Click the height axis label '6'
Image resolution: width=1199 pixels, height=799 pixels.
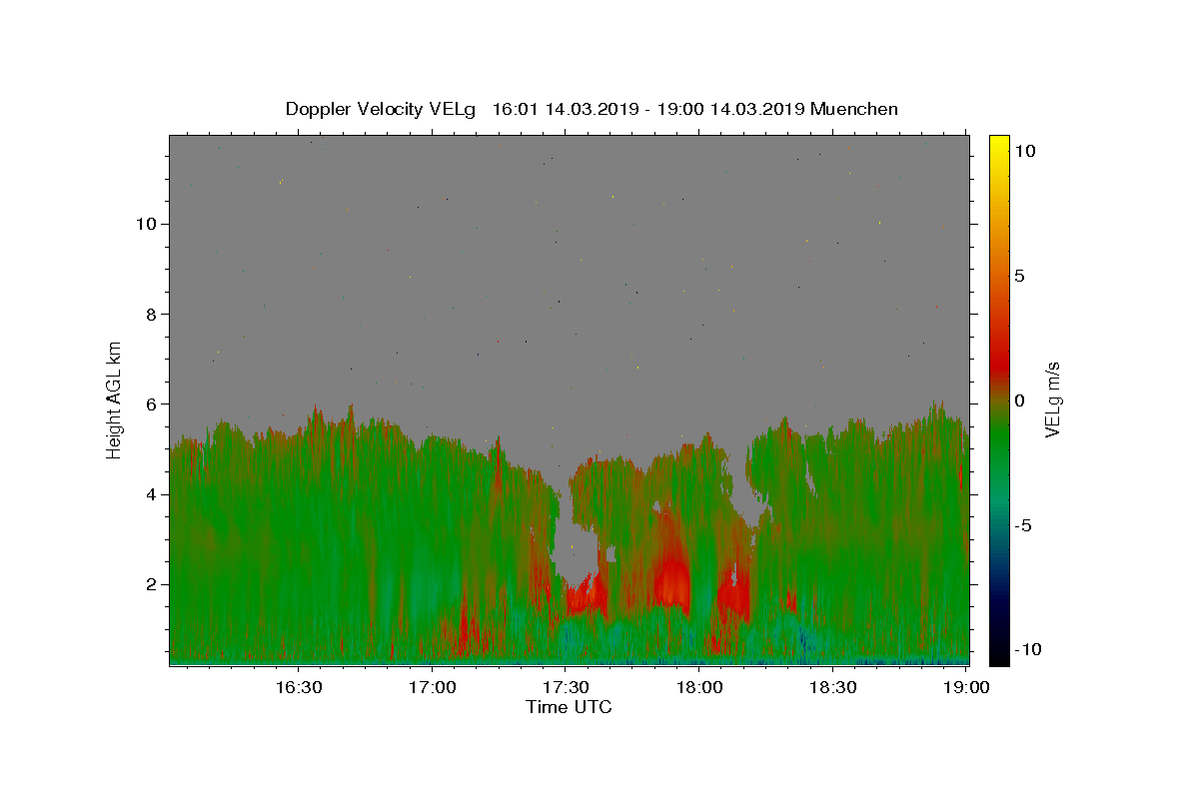(x=150, y=403)
